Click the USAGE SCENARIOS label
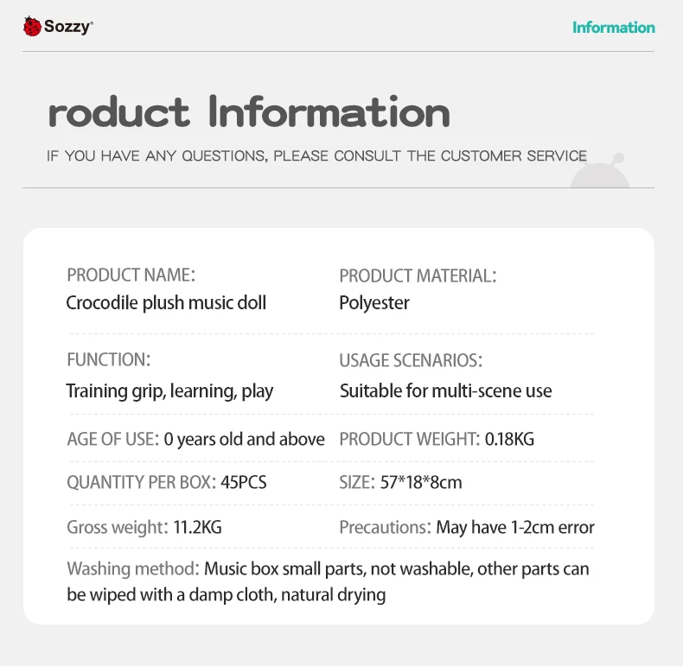This screenshot has width=683, height=666. 411,360
